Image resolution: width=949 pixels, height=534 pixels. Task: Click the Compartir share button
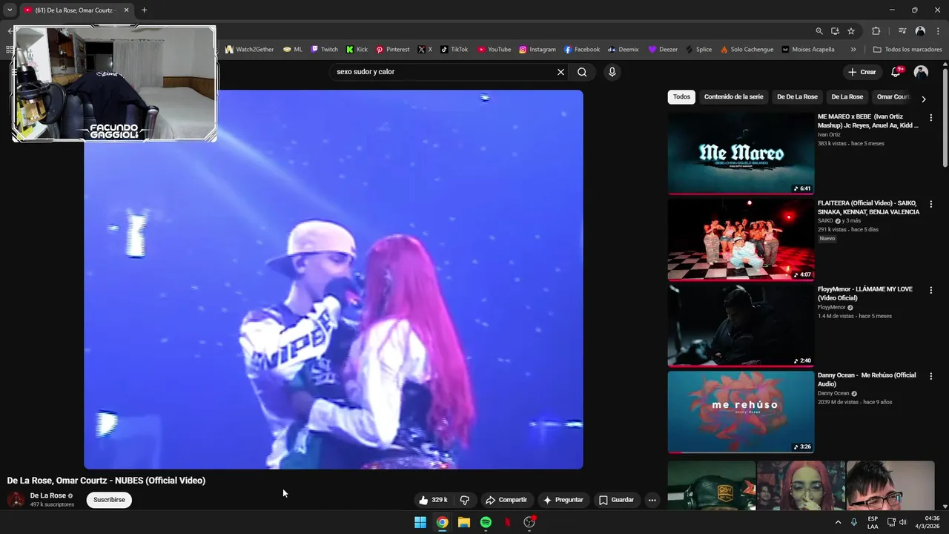pos(506,500)
